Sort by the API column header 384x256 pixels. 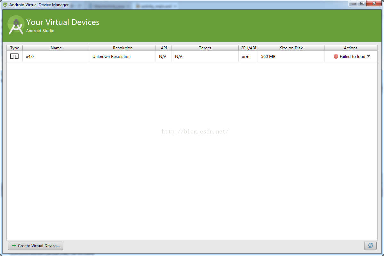pyautogui.click(x=164, y=48)
